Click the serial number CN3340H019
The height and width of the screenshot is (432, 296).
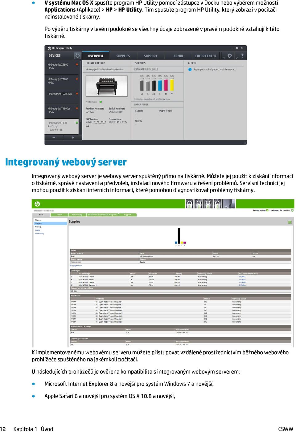coord(116,112)
